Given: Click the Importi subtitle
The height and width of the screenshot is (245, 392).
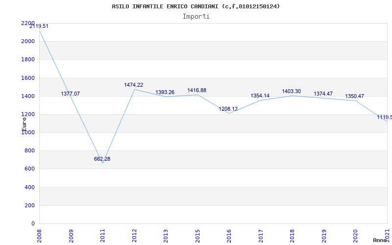Looking at the screenshot, I should click(x=196, y=17).
